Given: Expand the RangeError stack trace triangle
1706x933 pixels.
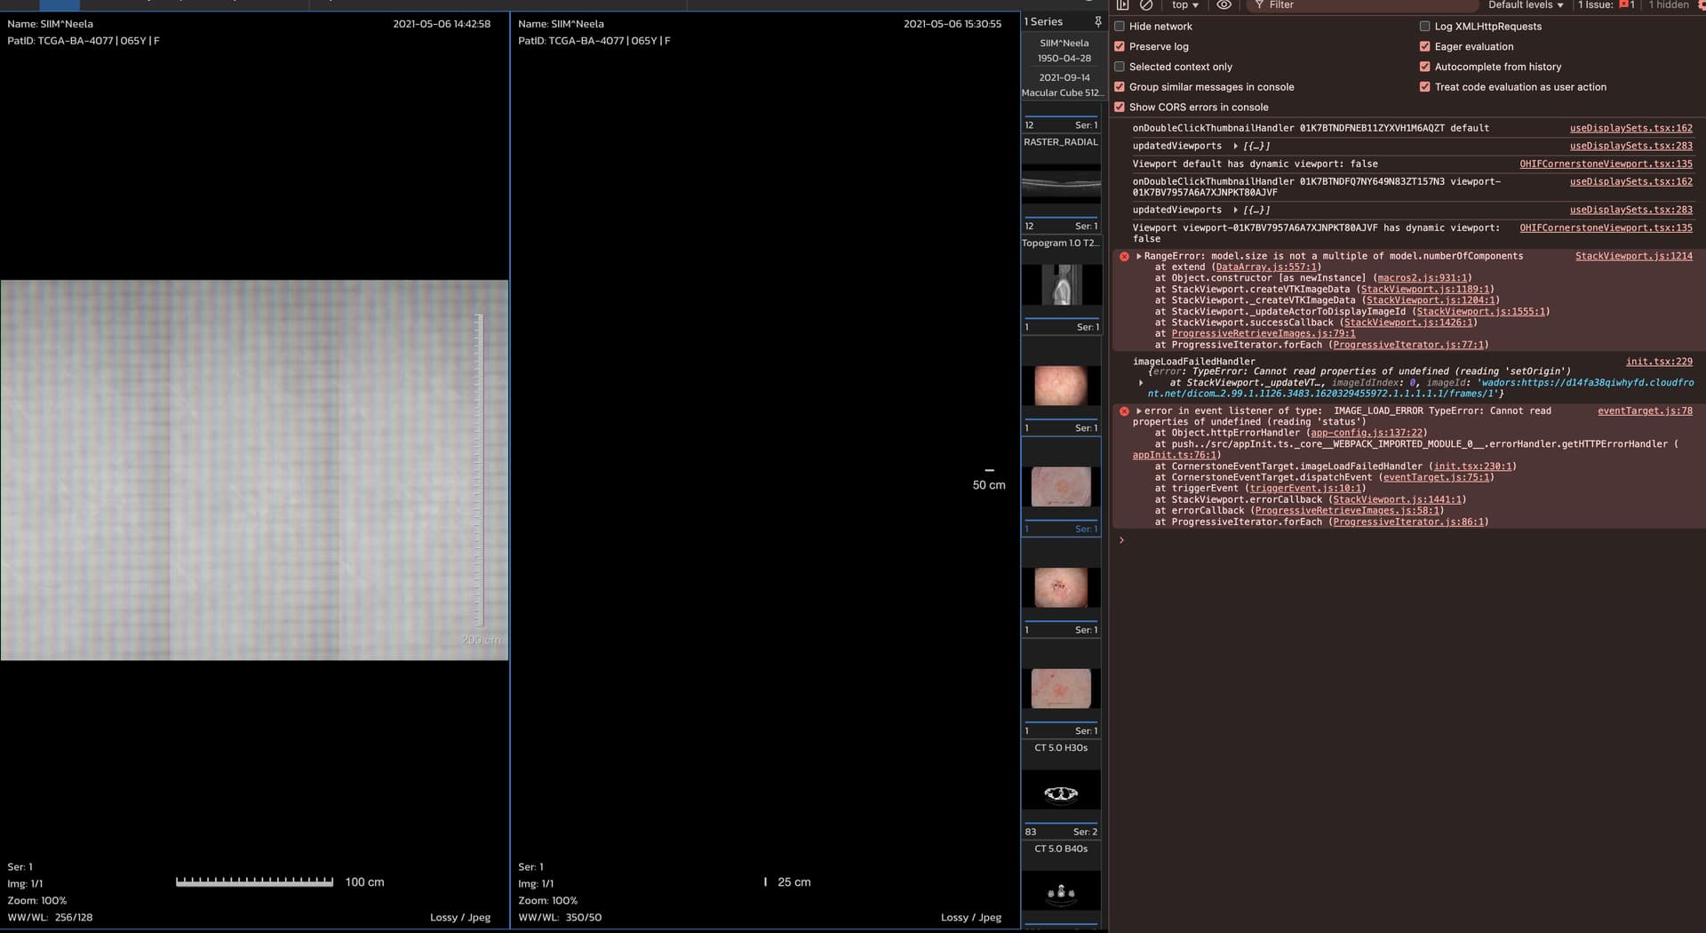Looking at the screenshot, I should tap(1138, 257).
